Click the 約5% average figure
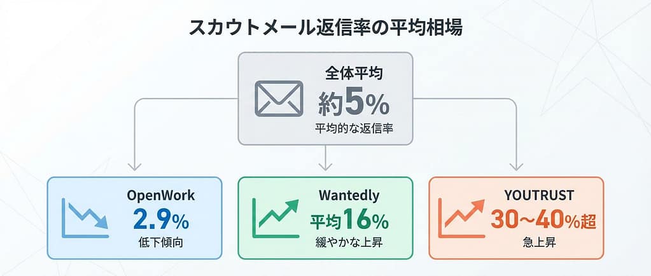The width and height of the screenshot is (651, 276). pyautogui.click(x=354, y=103)
